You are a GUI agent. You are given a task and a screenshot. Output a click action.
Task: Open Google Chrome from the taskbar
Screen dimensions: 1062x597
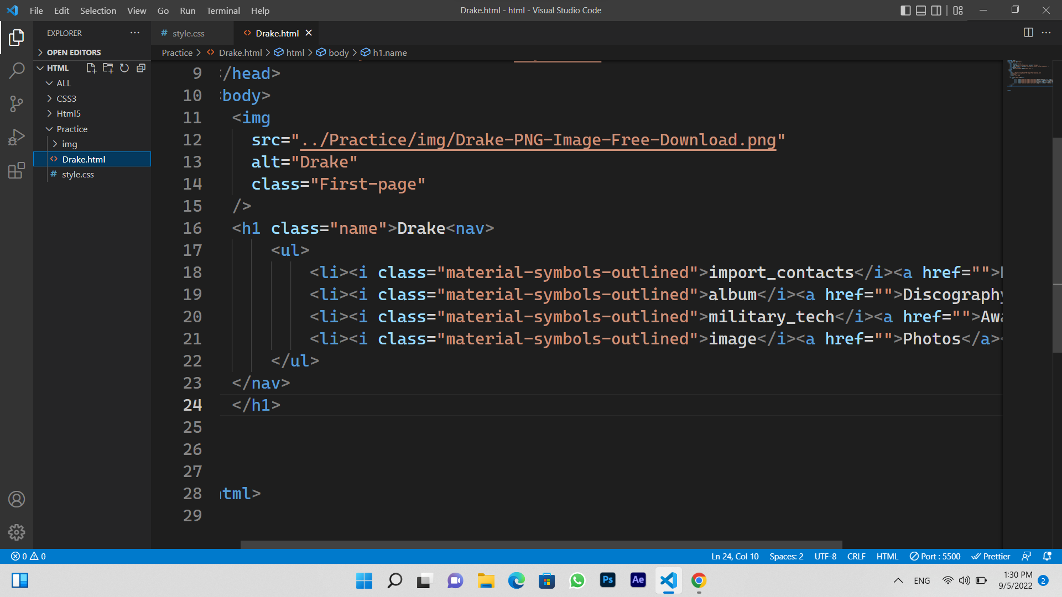(699, 580)
